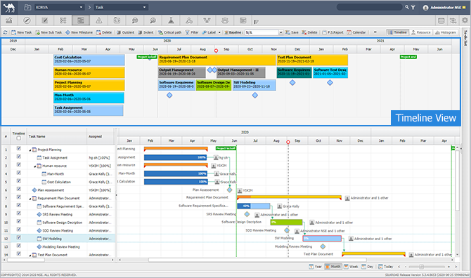Open the Label dropdown arrow
The image size is (471, 278).
click(219, 32)
